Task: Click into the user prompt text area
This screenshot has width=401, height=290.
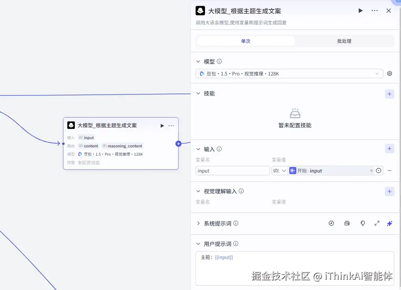Action: point(295,268)
